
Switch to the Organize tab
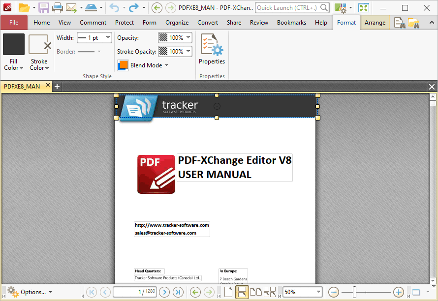177,23
